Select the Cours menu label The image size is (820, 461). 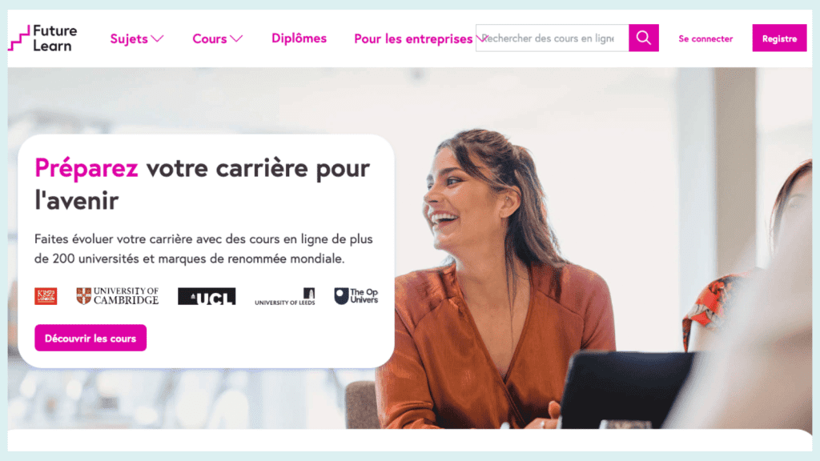210,38
